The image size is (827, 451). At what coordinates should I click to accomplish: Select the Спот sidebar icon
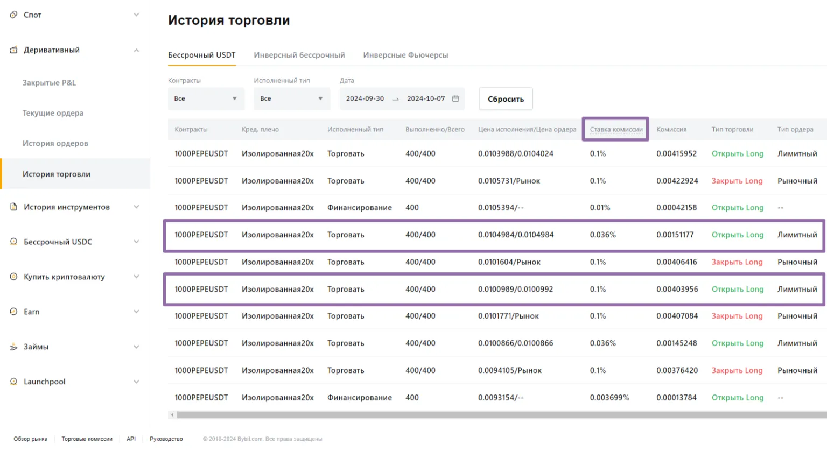tap(13, 15)
